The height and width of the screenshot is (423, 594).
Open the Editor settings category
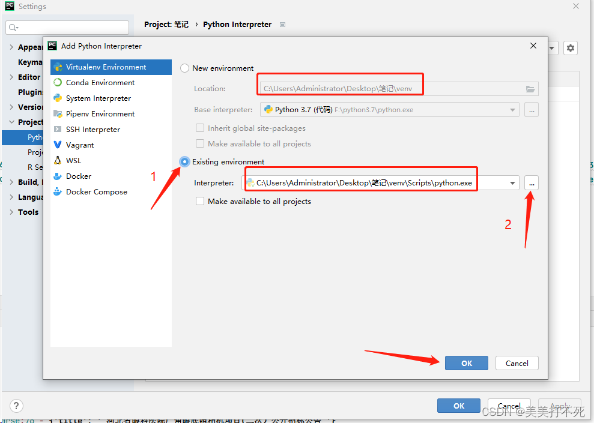point(29,77)
